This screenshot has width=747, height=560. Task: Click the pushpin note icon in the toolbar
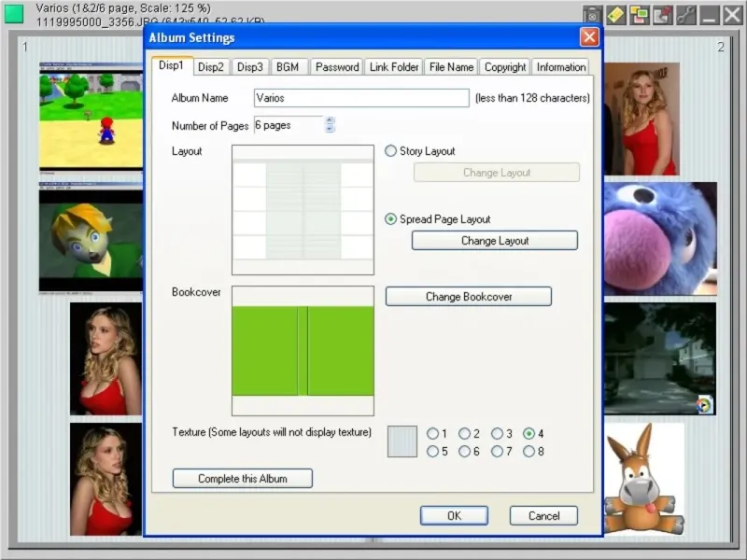[x=662, y=15]
